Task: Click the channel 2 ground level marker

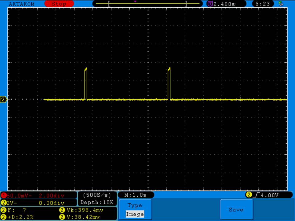Action: pyautogui.click(x=3, y=99)
